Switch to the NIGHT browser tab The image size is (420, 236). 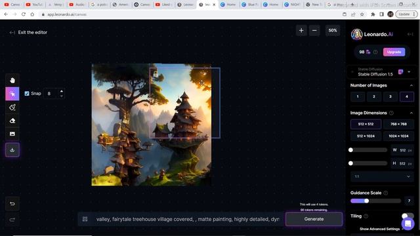coord(293,5)
